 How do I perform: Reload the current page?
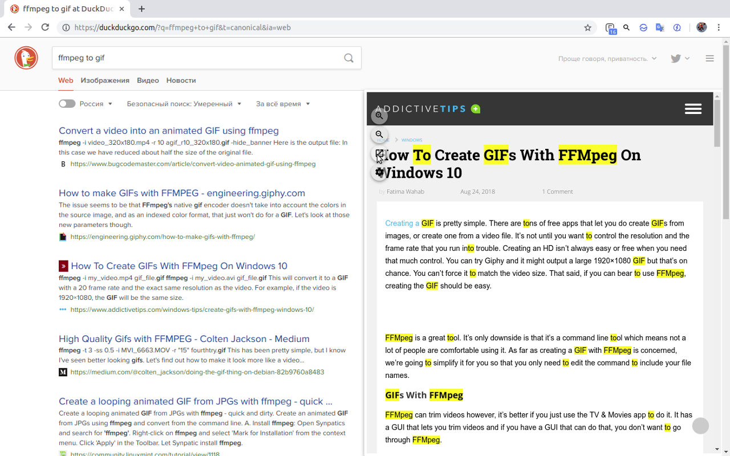(x=45, y=27)
